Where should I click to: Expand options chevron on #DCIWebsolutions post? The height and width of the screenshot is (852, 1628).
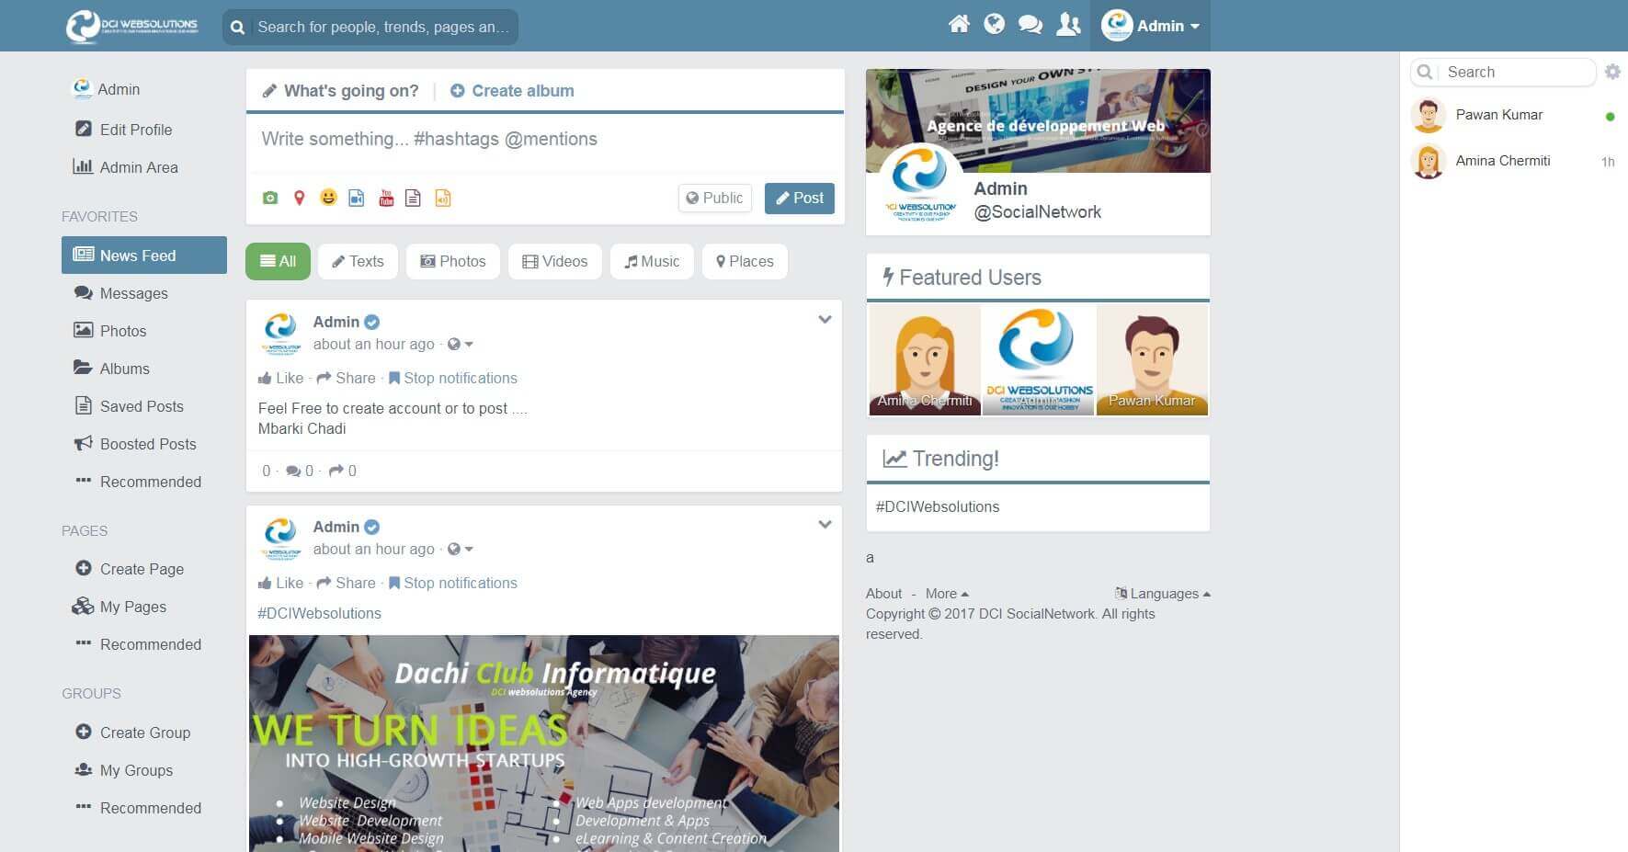pos(825,525)
